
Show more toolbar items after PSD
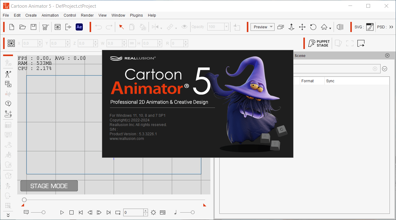click(x=391, y=27)
